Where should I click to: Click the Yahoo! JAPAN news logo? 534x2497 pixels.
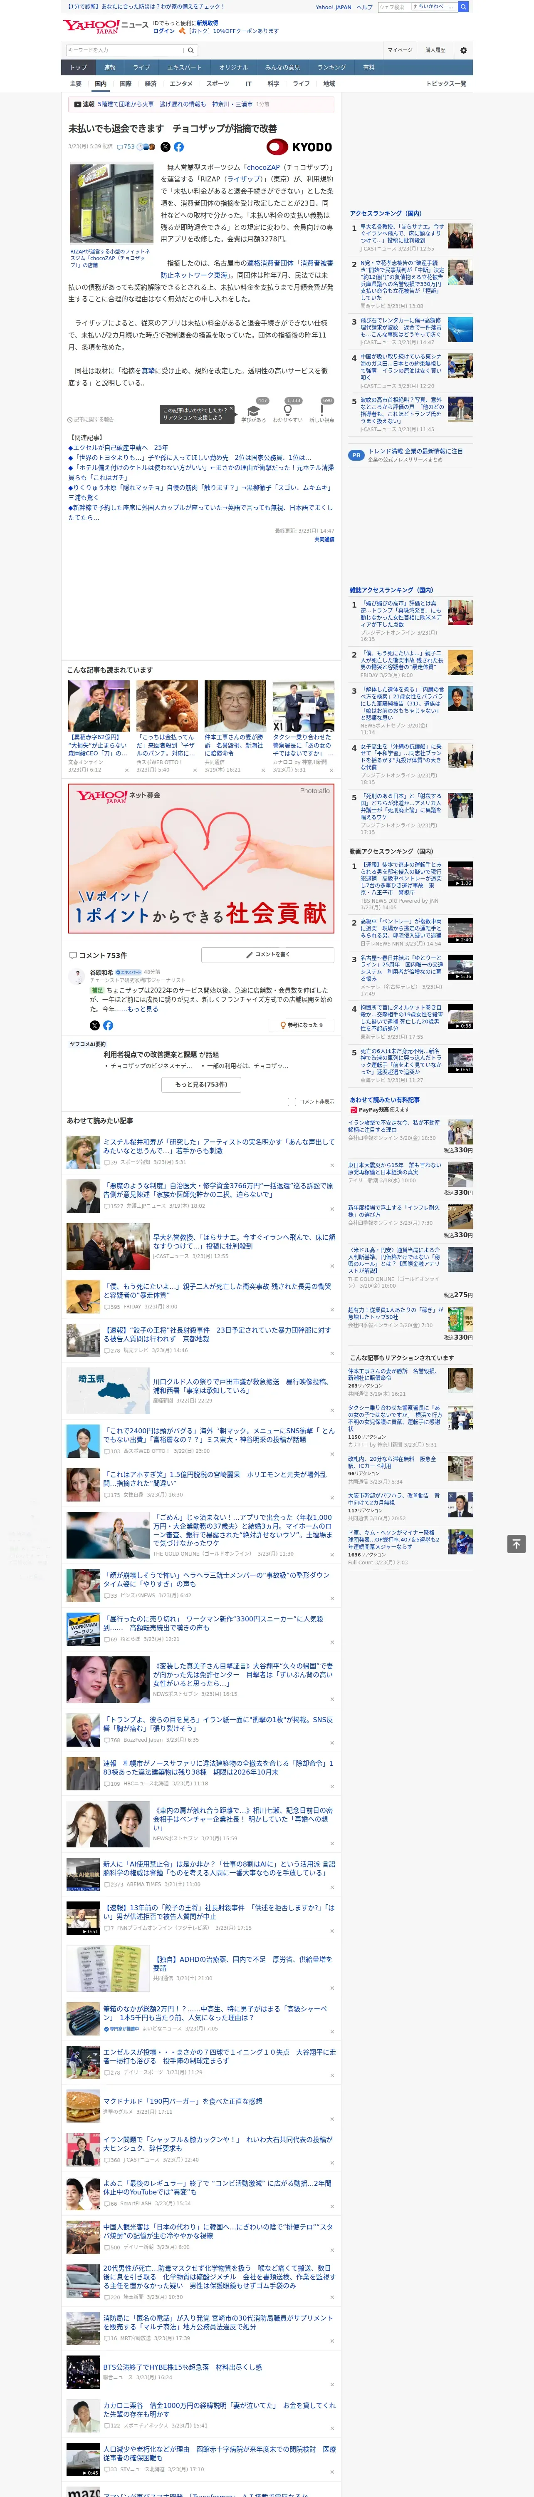tap(106, 26)
